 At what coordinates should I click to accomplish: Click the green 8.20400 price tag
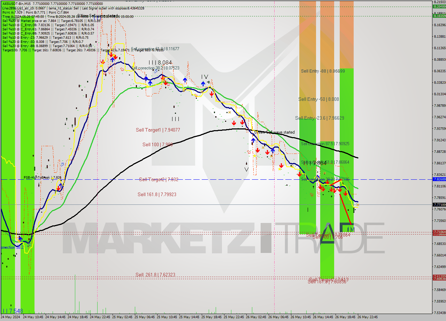click(x=439, y=6)
